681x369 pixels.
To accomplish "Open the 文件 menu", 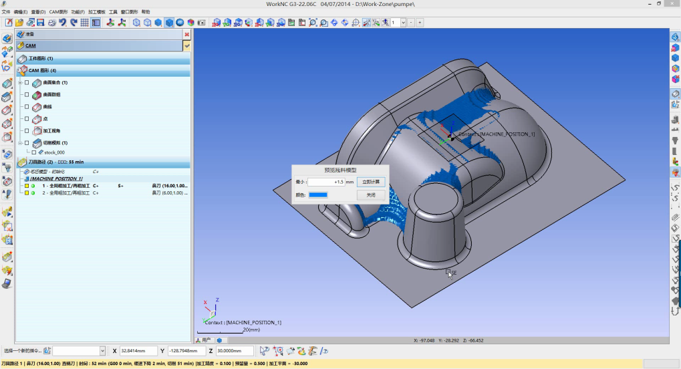I will coord(6,12).
